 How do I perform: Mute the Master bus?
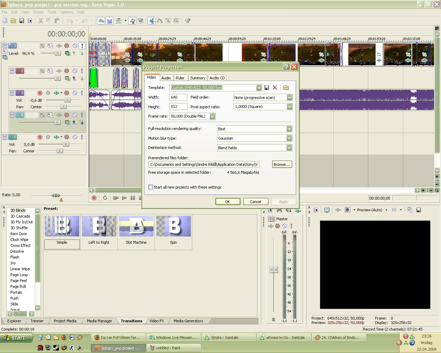[x=284, y=226]
